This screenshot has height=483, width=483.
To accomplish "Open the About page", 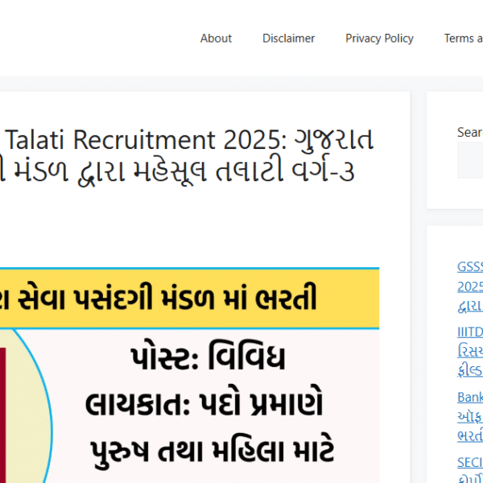I will [216, 39].
